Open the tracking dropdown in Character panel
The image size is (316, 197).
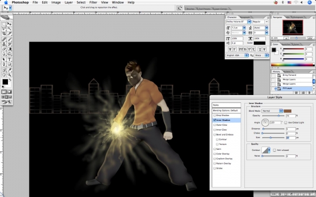point(266,33)
